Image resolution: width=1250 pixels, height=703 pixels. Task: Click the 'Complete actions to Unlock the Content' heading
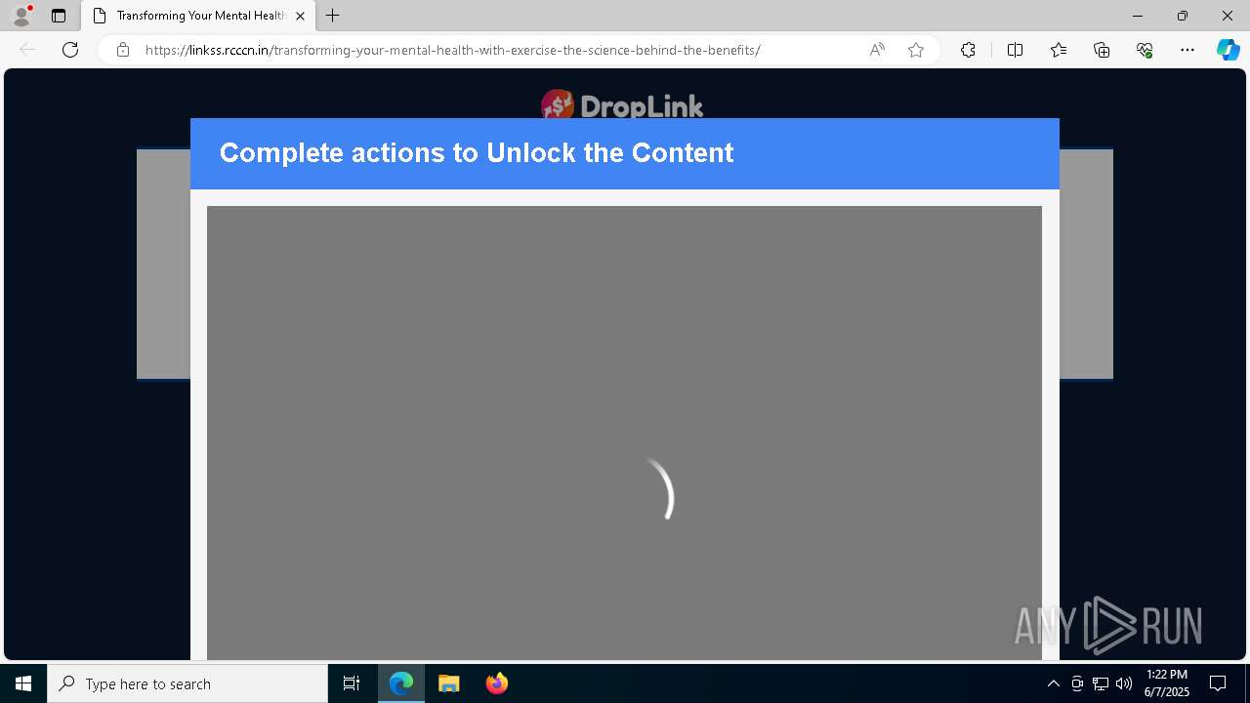tap(477, 153)
